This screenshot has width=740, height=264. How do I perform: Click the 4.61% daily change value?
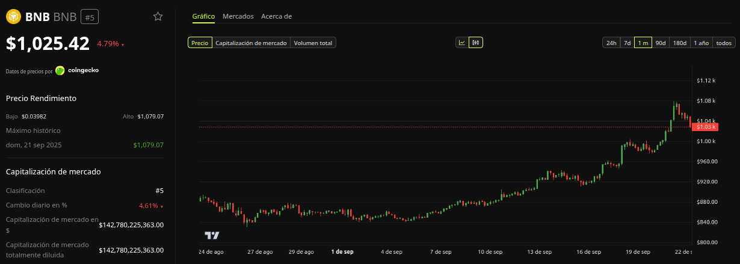(x=150, y=206)
